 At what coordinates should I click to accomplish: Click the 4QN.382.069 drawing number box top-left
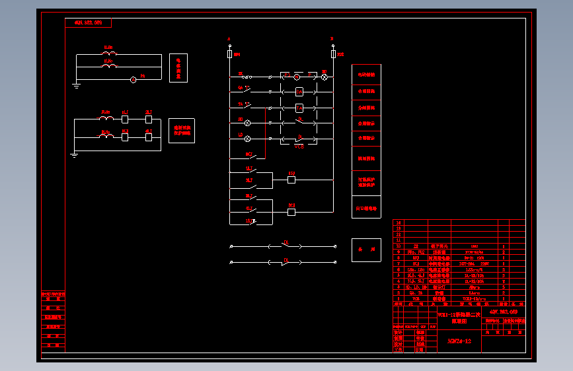coord(88,22)
